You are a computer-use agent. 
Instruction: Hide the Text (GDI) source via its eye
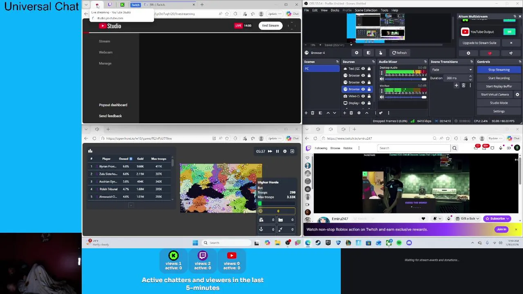(363, 69)
